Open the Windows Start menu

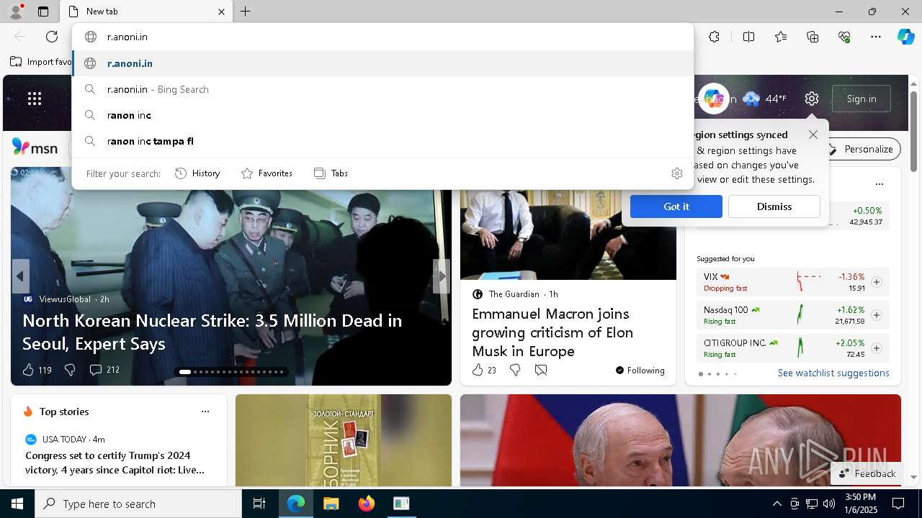[17, 504]
